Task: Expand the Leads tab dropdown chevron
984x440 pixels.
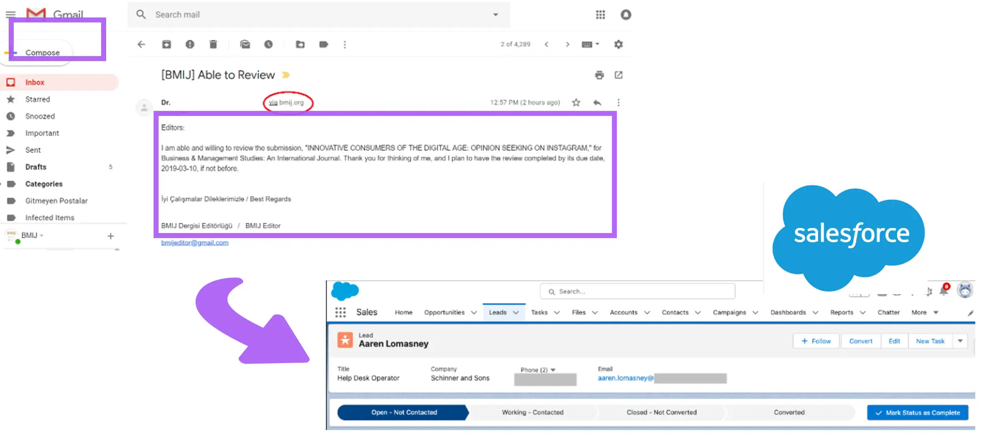Action: [x=516, y=313]
